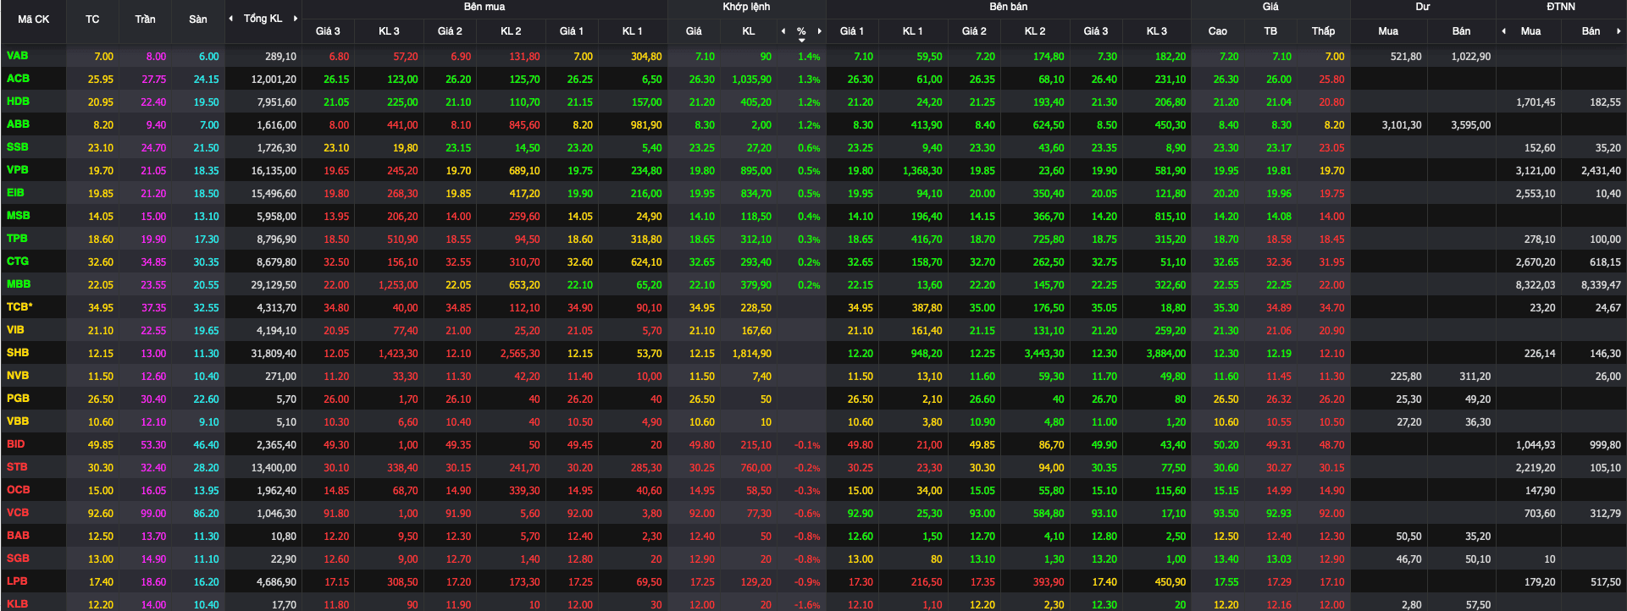Open stock ticker MBB

coord(19,284)
